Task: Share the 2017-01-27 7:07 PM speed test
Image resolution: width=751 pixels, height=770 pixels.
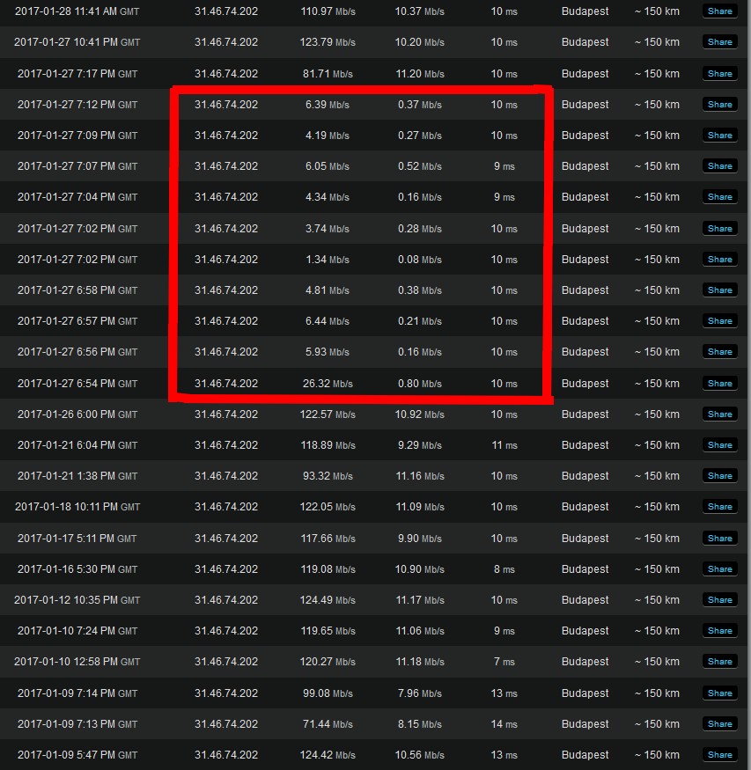Action: tap(719, 166)
